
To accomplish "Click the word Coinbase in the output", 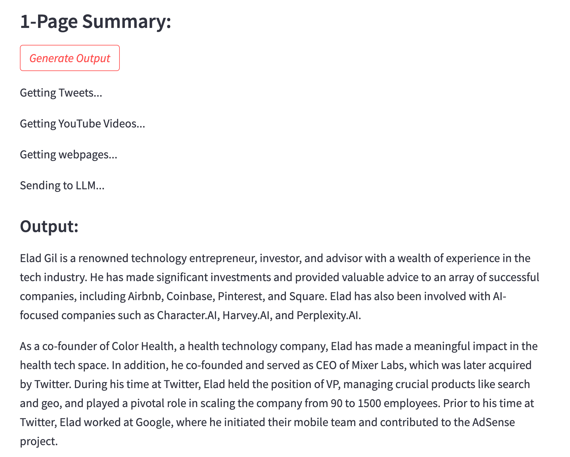I will 189,297.
